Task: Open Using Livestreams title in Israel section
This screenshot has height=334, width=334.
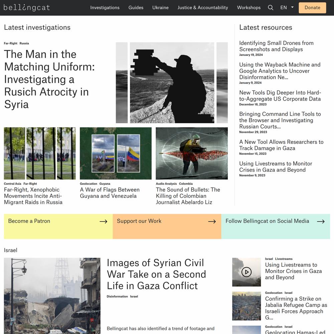Action: (x=293, y=271)
